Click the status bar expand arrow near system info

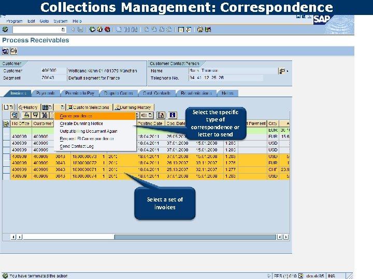(x=269, y=276)
